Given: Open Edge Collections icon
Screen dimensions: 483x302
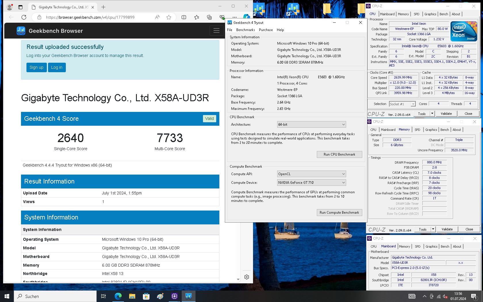Looking at the screenshot, I should 209,17.
